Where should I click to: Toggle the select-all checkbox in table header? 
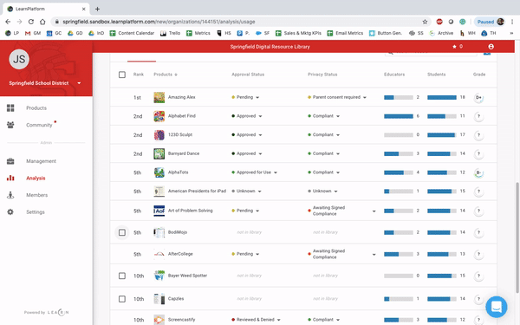click(x=122, y=75)
